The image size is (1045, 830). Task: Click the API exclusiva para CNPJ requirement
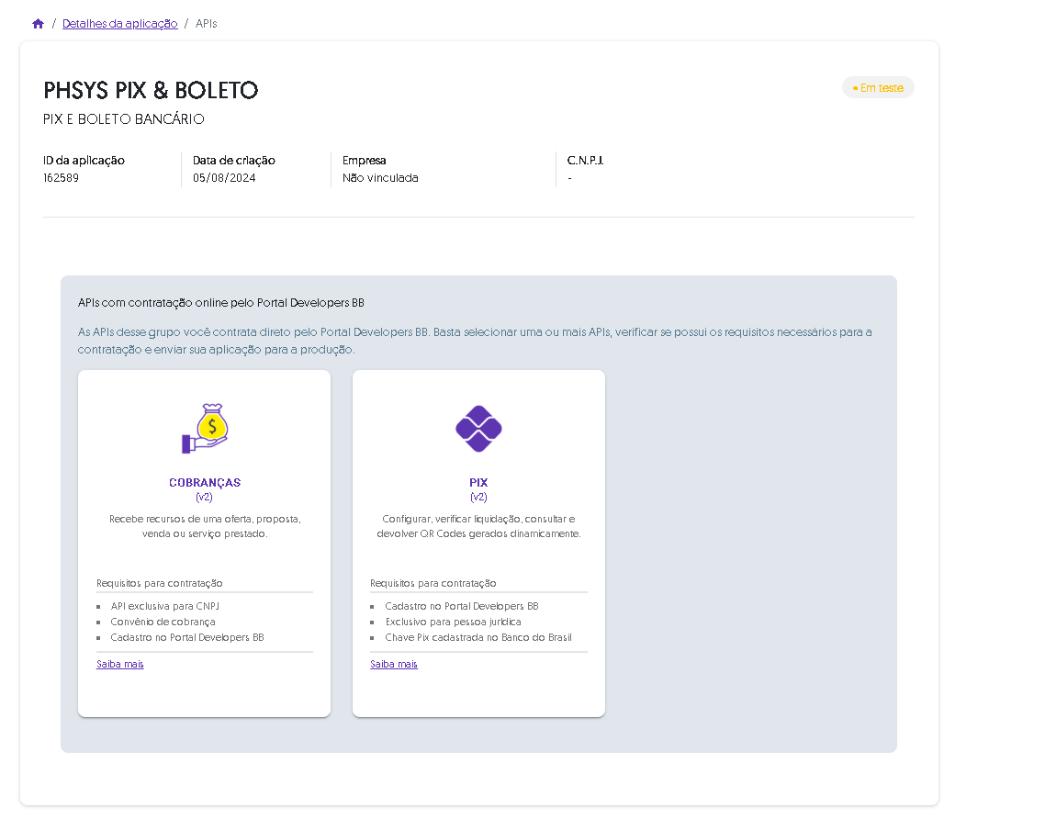coord(164,606)
